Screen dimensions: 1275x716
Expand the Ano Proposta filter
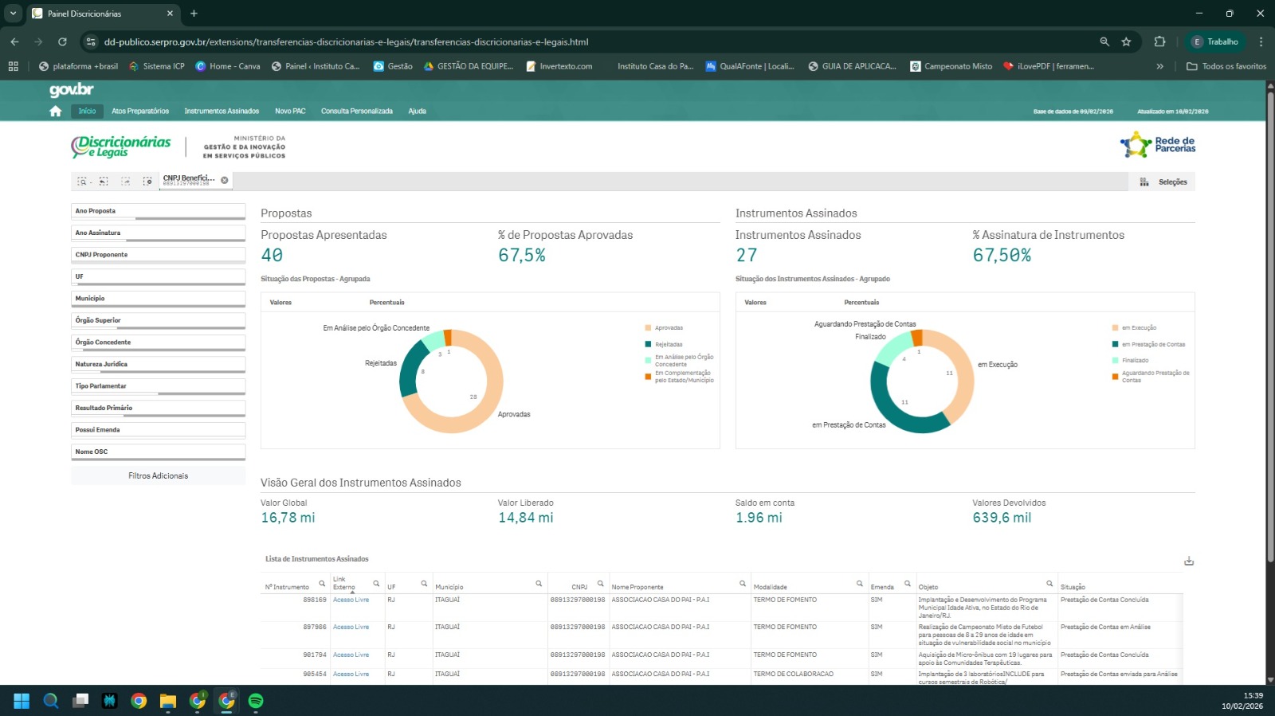click(158, 211)
